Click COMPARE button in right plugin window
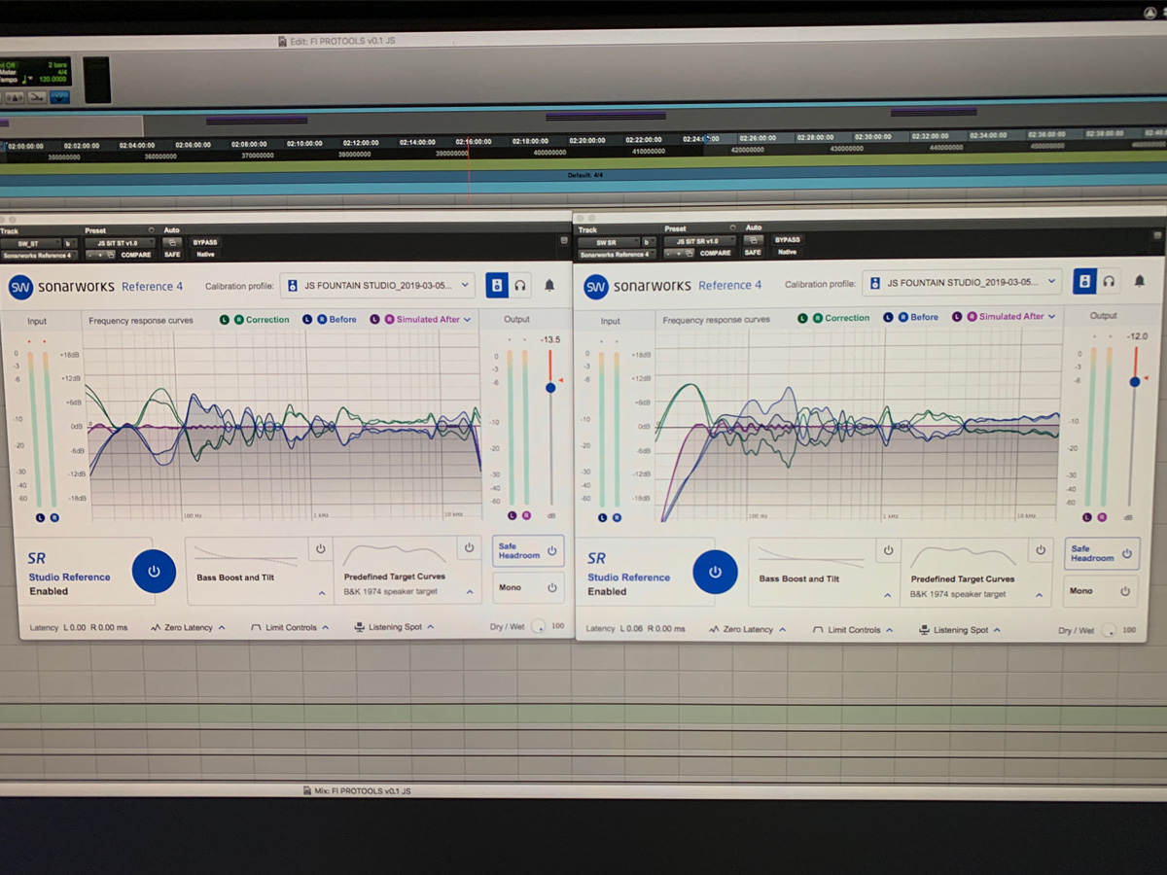This screenshot has width=1167, height=875. 716,253
